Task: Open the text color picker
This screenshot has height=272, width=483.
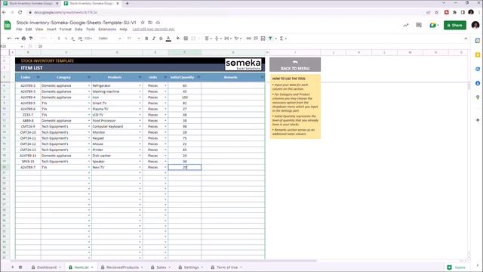Action: point(168,39)
